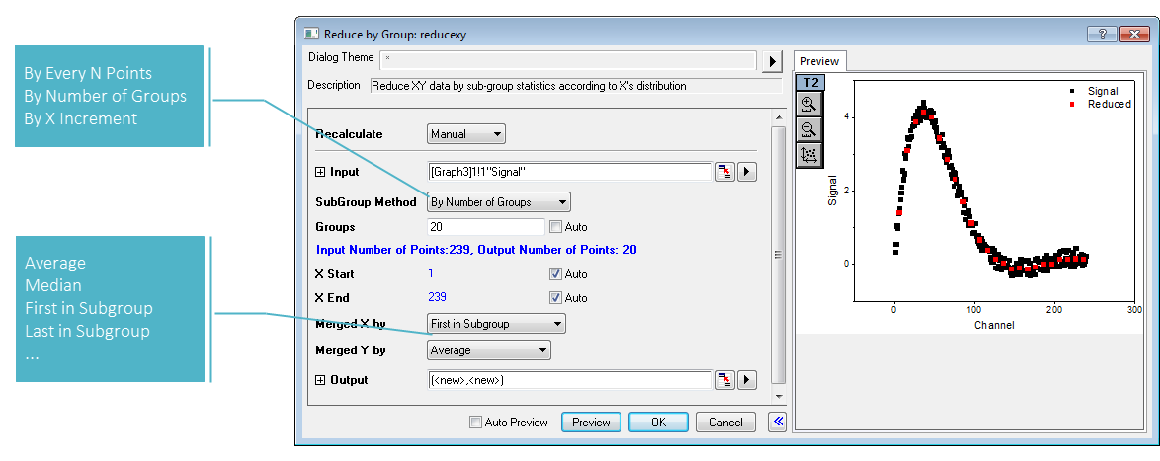Click the zoom-in icon in Preview panel
Viewport: 1160px width, 461px height.
tap(809, 105)
